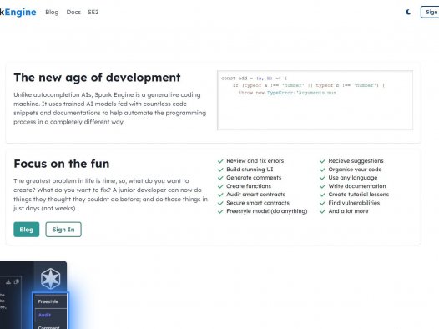Open the SE2 nav link
This screenshot has width=439, height=329.
(x=93, y=12)
